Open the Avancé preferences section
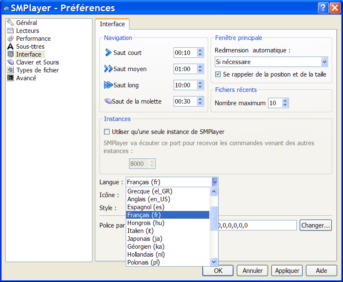Image resolution: width=343 pixels, height=282 pixels. 26,78
